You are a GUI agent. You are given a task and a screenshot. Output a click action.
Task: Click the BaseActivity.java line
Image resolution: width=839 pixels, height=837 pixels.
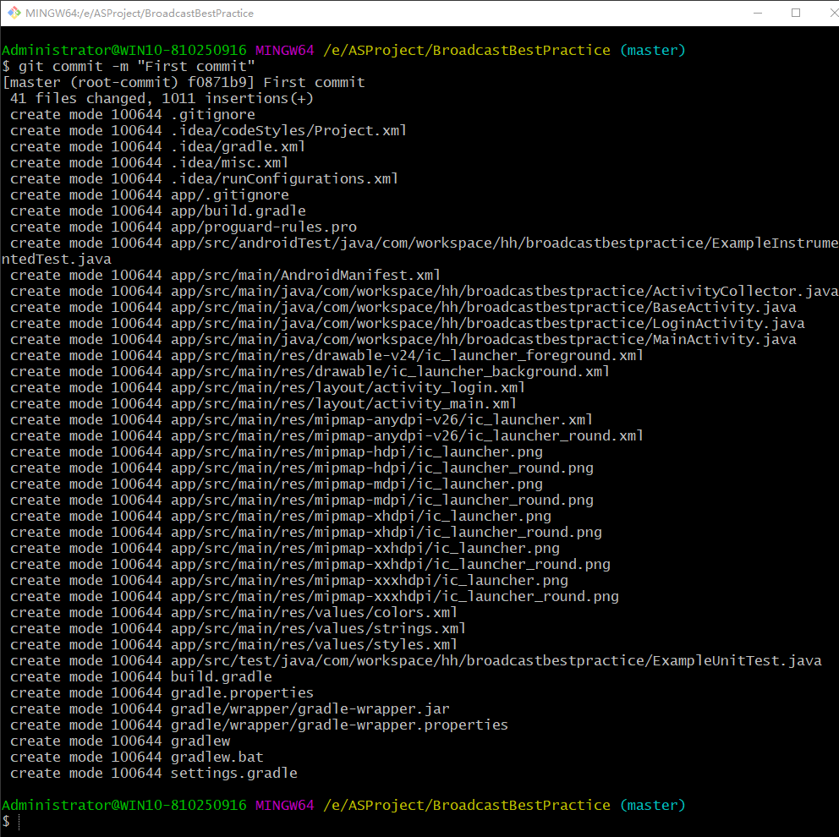click(x=403, y=307)
